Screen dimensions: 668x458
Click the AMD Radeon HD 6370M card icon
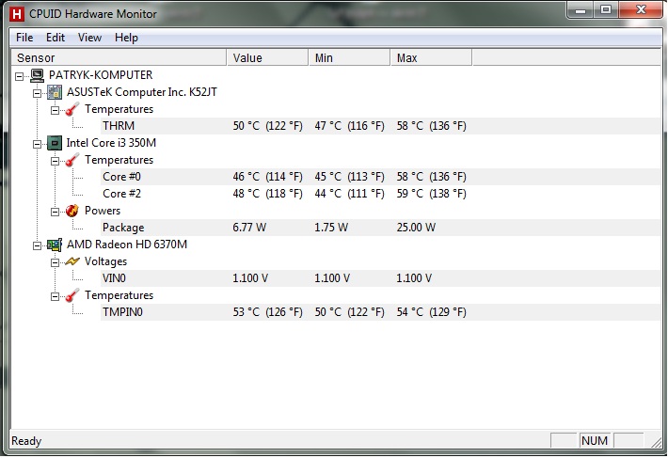pos(55,245)
